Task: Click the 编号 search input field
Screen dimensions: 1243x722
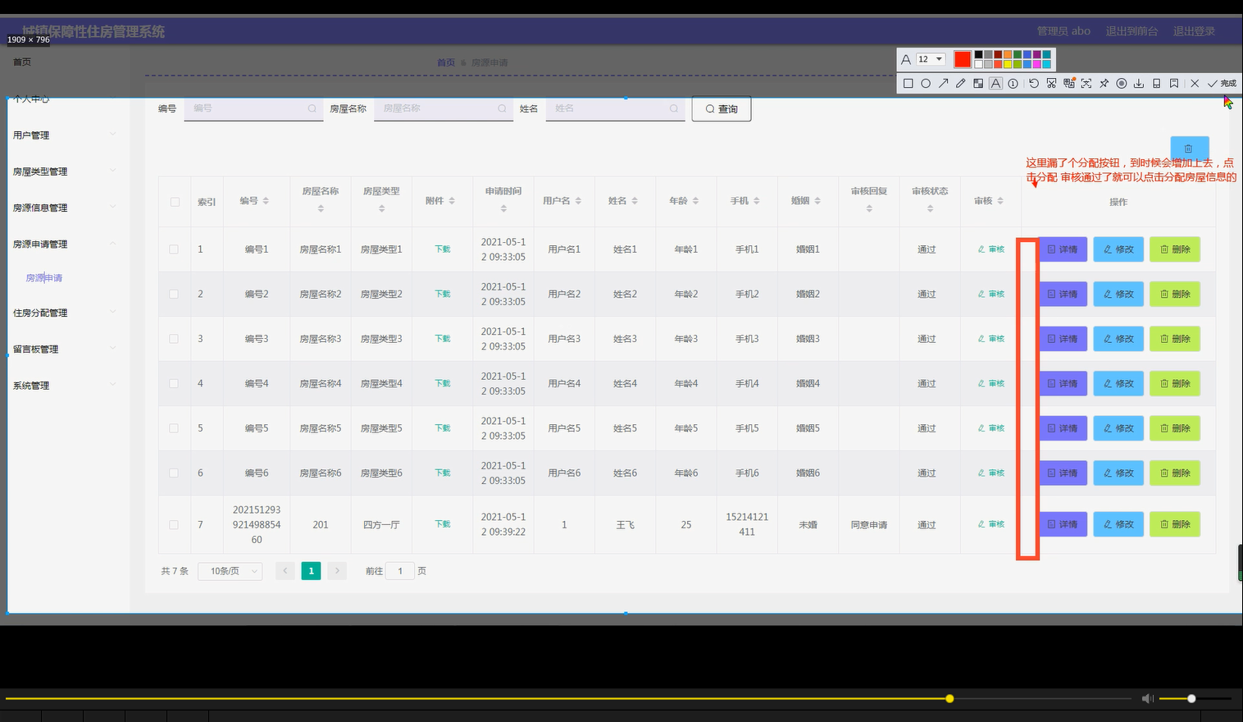Action: pyautogui.click(x=254, y=108)
